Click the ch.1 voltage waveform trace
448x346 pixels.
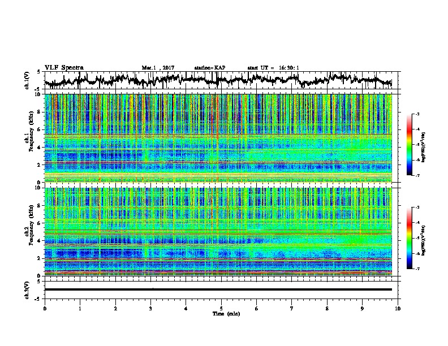pyautogui.click(x=218, y=80)
